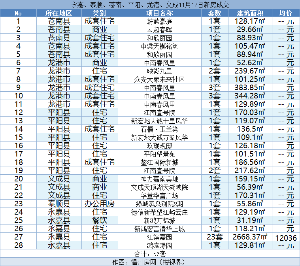Click area value 129.89㎡
Screen dimensions: 300x266
(x=250, y=104)
